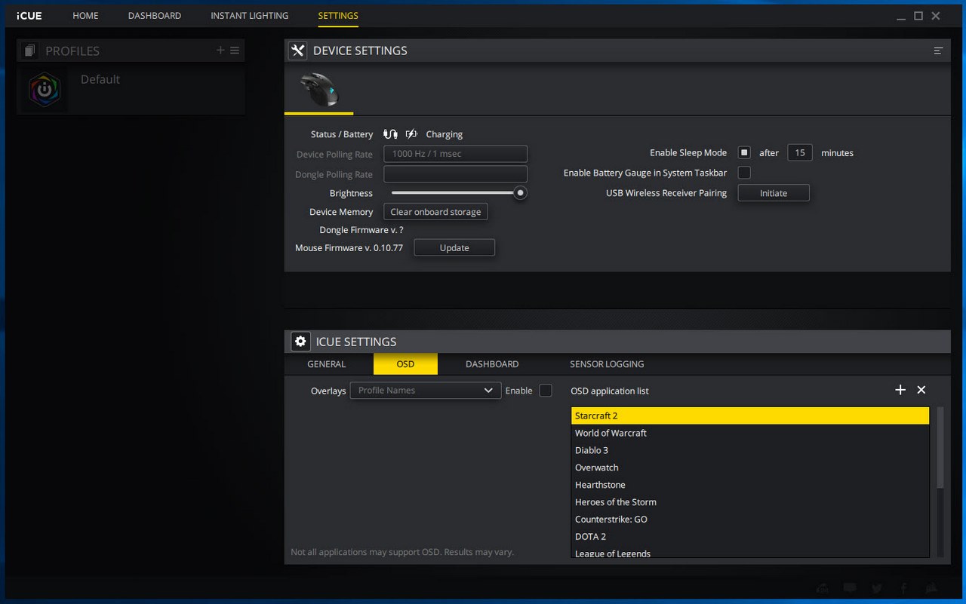Open the HOME menu
The height and width of the screenshot is (604, 966).
(x=85, y=16)
